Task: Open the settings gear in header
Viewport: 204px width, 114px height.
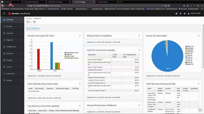Action: pyautogui.click(x=185, y=13)
